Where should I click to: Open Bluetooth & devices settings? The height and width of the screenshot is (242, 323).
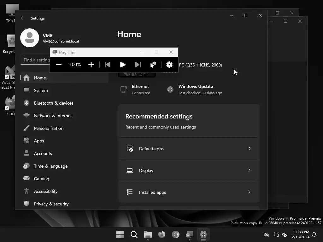64,103
